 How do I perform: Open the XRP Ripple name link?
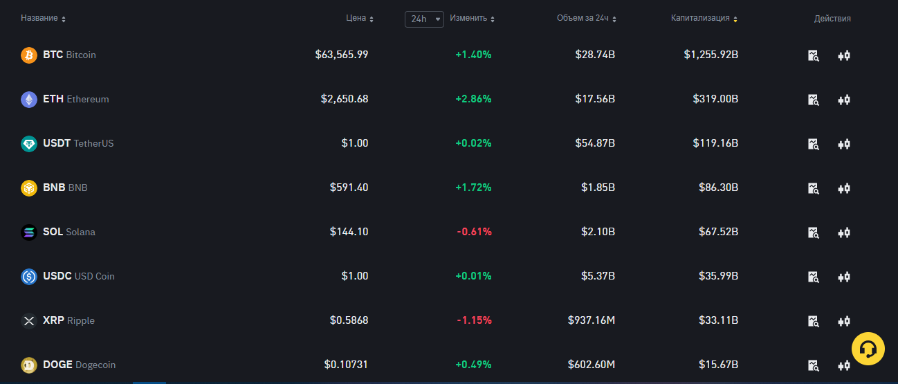coord(68,320)
